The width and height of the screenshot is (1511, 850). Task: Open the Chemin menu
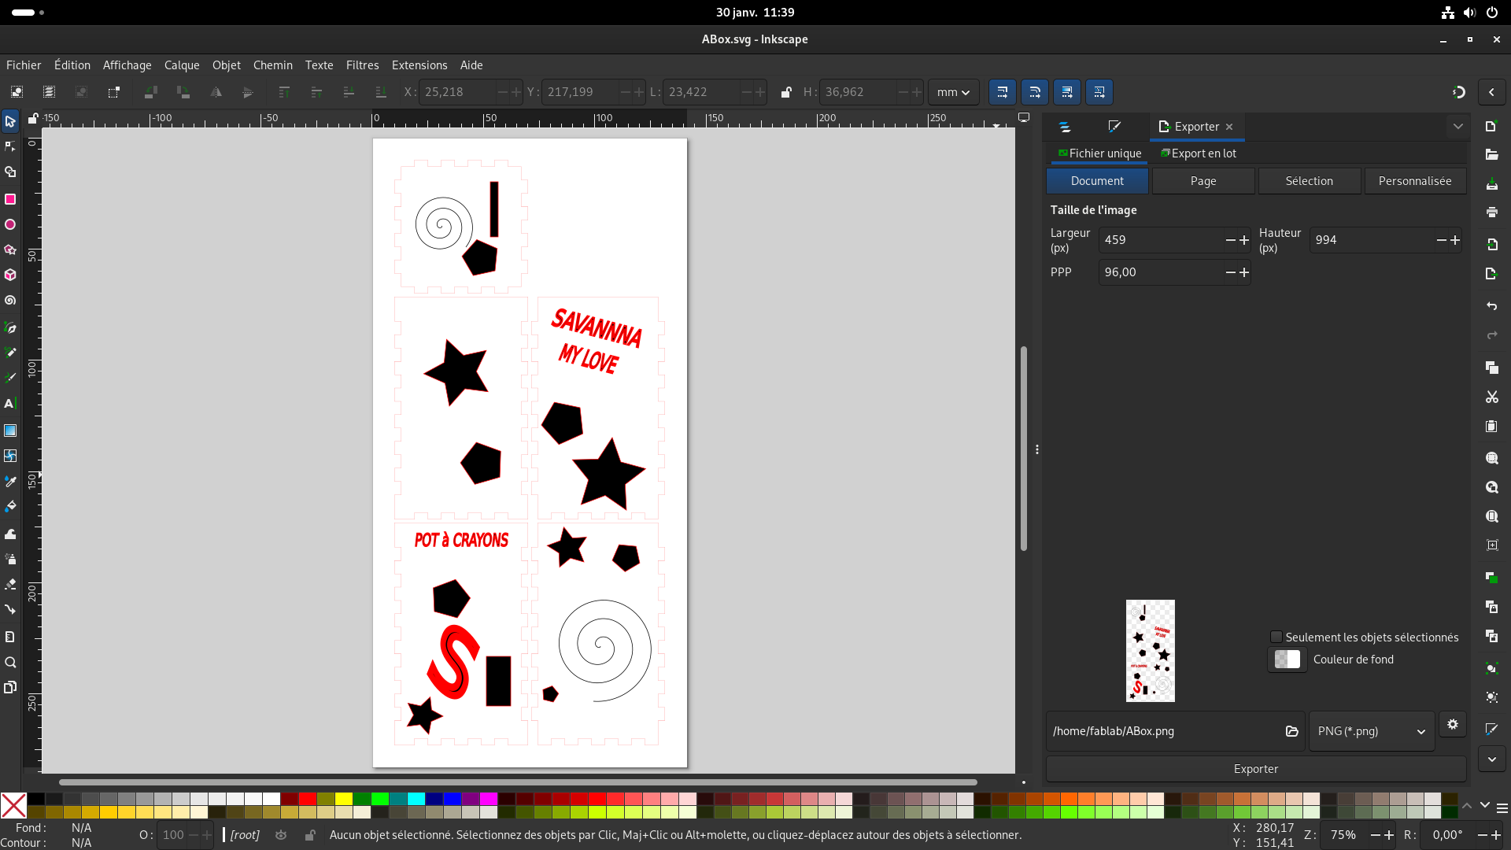coord(272,65)
